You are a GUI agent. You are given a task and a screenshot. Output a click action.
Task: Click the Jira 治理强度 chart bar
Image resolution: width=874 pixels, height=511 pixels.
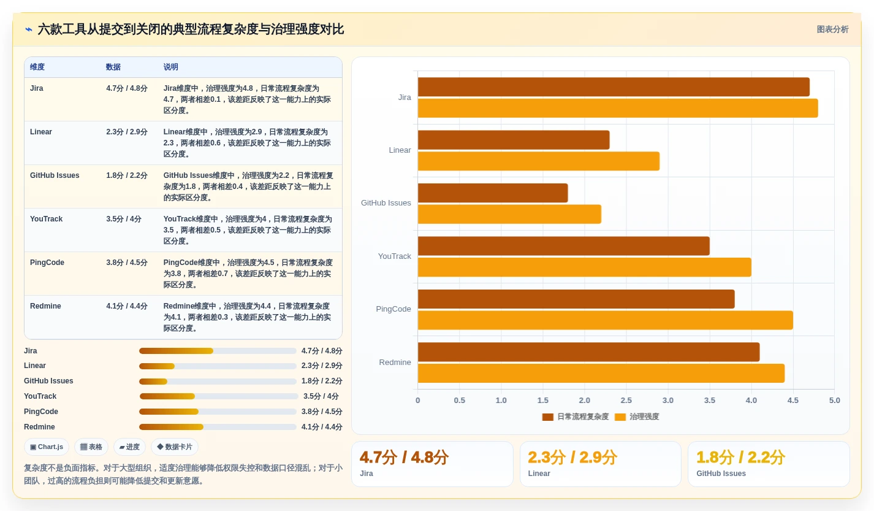click(618, 108)
